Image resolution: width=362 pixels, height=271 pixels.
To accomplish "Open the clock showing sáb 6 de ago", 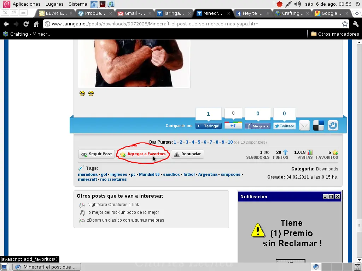I will click(328, 4).
